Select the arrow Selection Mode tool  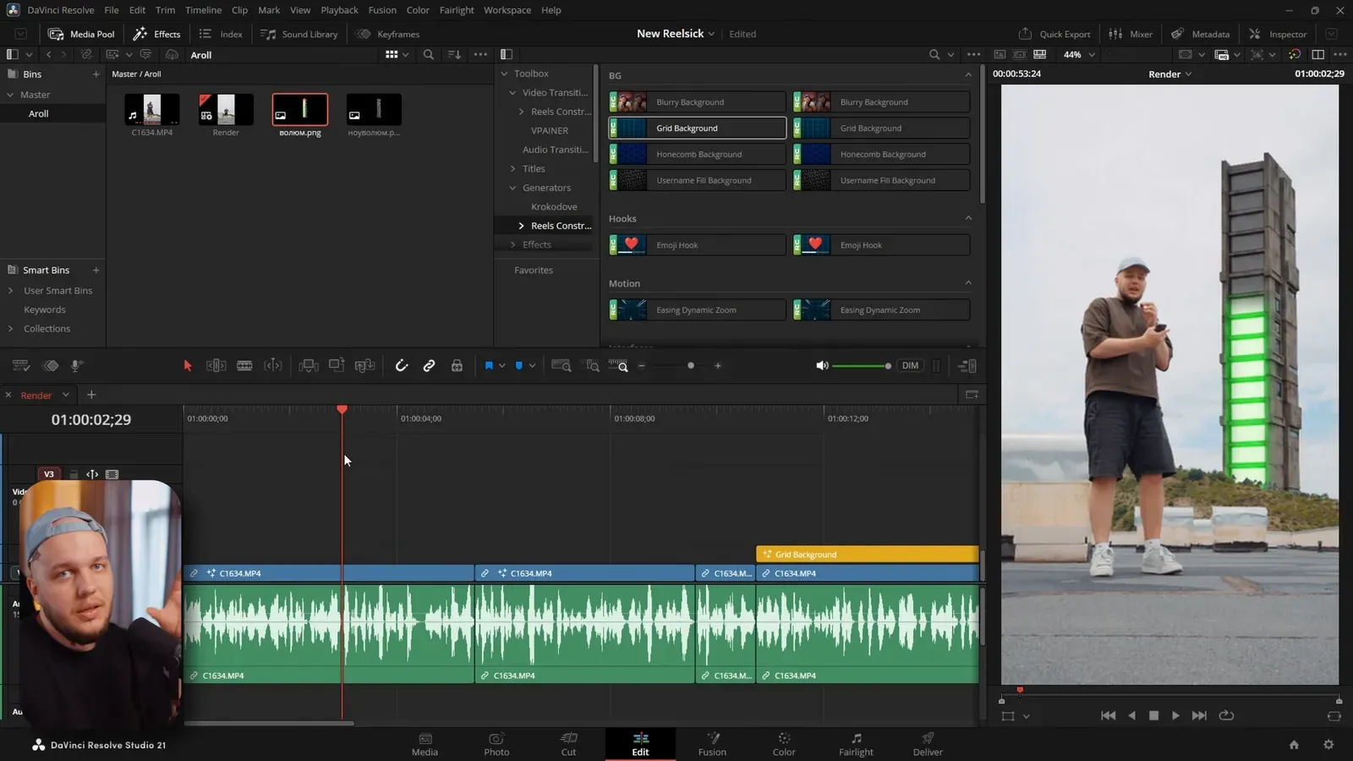tap(188, 365)
